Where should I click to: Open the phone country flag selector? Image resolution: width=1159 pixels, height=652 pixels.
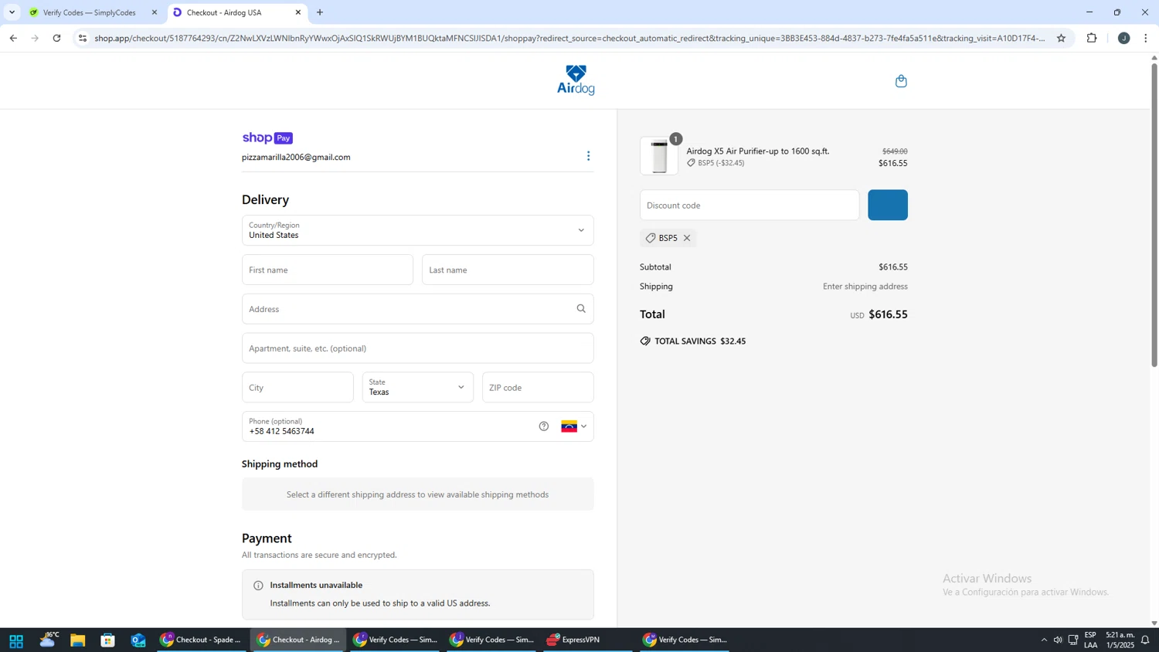pyautogui.click(x=574, y=426)
